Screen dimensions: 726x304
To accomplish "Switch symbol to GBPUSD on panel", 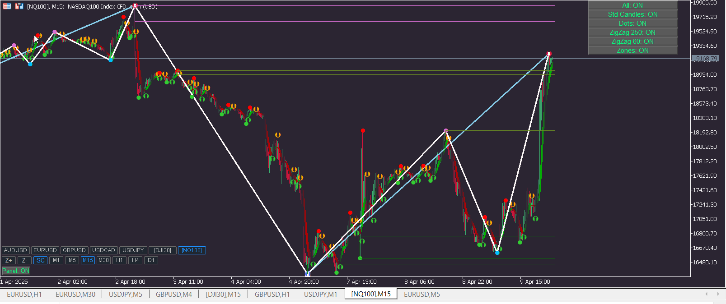I will 74,250.
